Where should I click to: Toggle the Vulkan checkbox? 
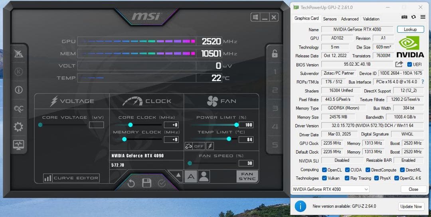coord(324,178)
